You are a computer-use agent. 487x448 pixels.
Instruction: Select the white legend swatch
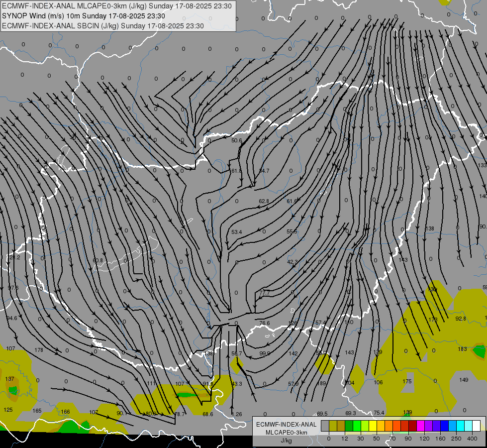[476, 426]
